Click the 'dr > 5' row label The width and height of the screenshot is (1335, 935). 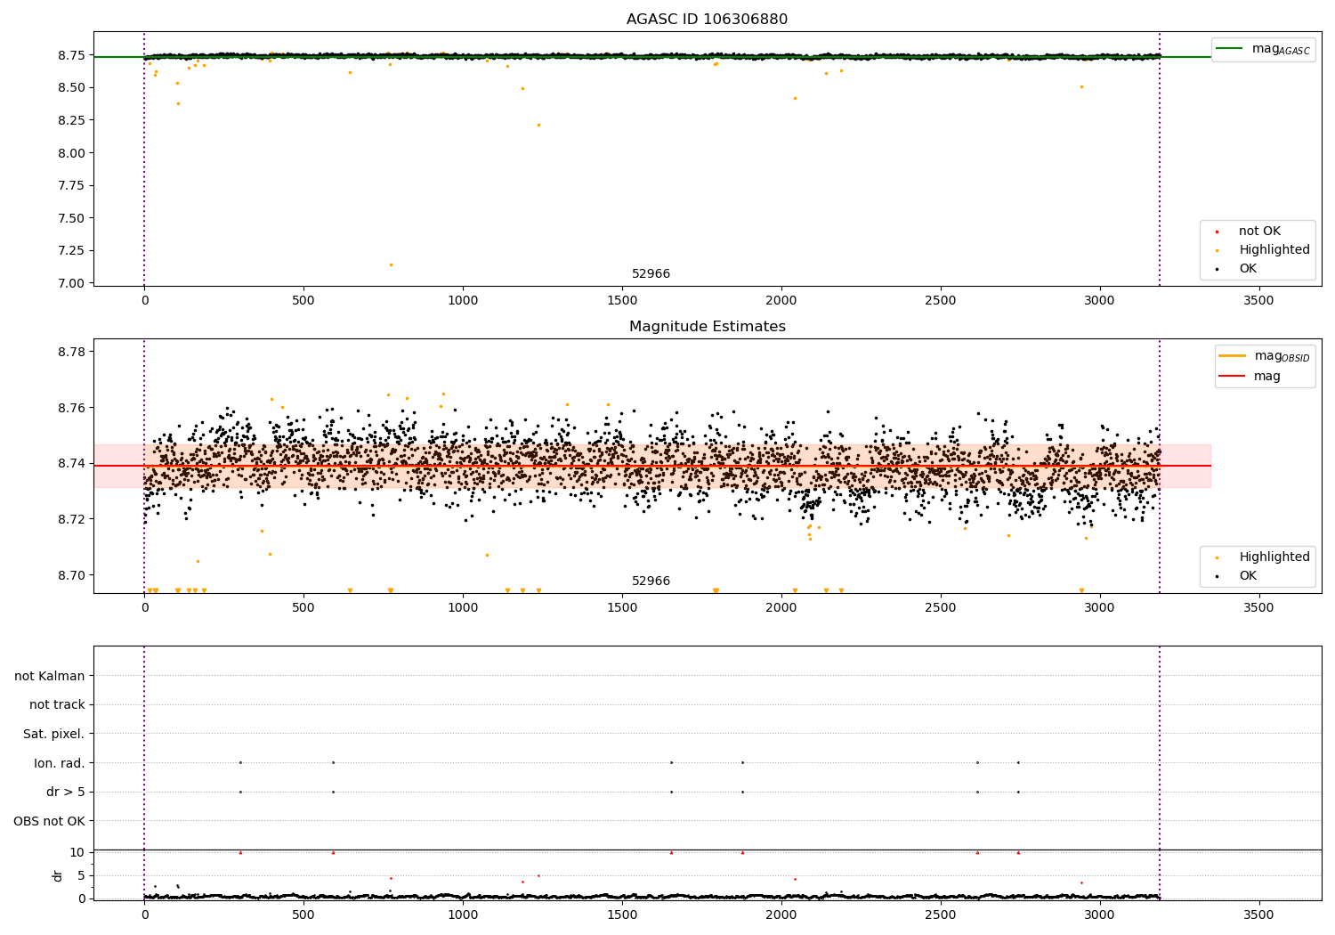[x=65, y=793]
